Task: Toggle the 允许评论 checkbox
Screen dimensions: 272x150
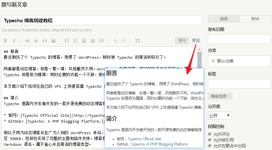Action: pos(210,134)
